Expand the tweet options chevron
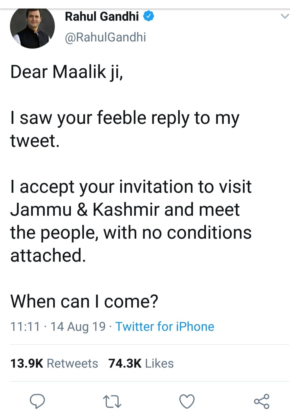 click(x=284, y=16)
